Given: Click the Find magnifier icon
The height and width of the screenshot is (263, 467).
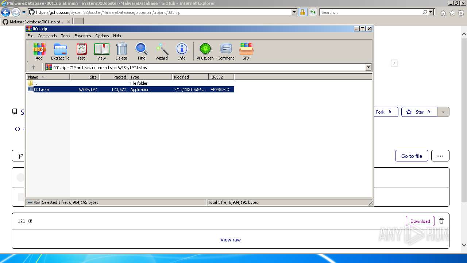Looking at the screenshot, I should [142, 51].
